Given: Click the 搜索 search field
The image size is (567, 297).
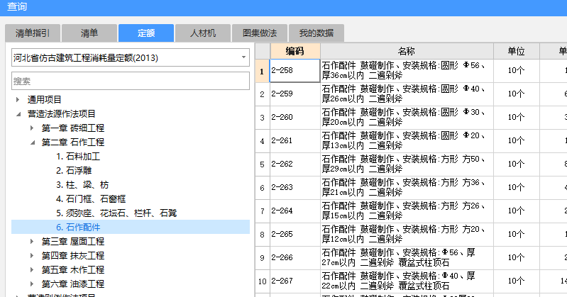Looking at the screenshot, I should (131, 81).
